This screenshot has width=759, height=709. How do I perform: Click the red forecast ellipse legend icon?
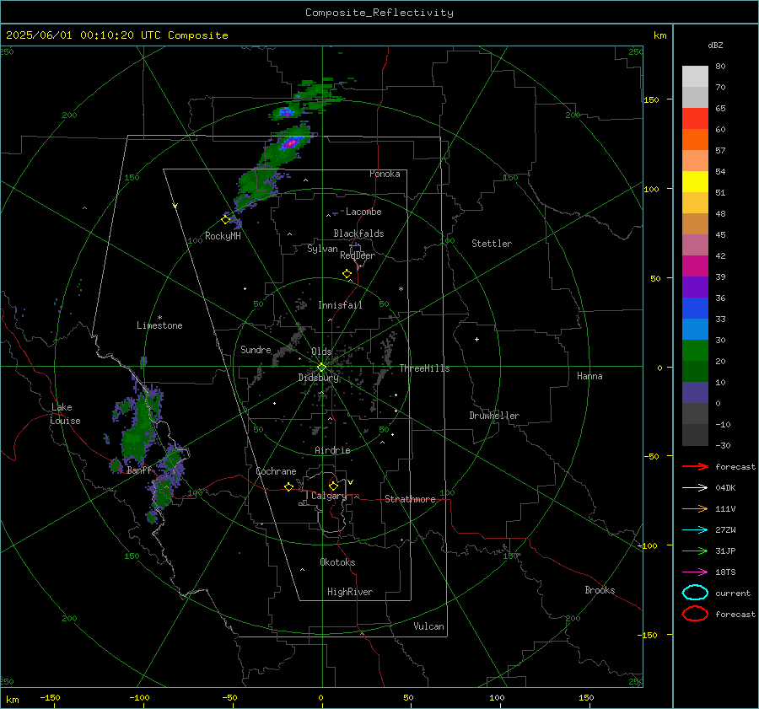(x=695, y=614)
